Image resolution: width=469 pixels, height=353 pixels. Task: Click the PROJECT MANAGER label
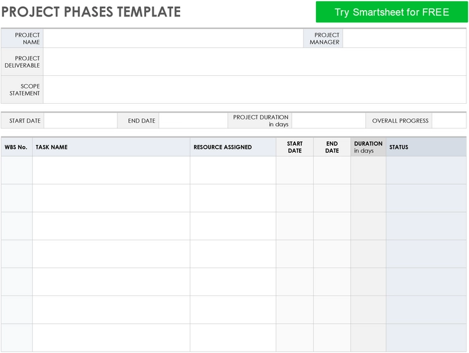pos(324,39)
